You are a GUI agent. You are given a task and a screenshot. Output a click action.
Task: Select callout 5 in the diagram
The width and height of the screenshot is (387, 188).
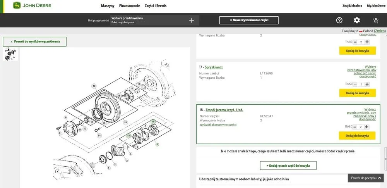pyautogui.click(x=157, y=145)
